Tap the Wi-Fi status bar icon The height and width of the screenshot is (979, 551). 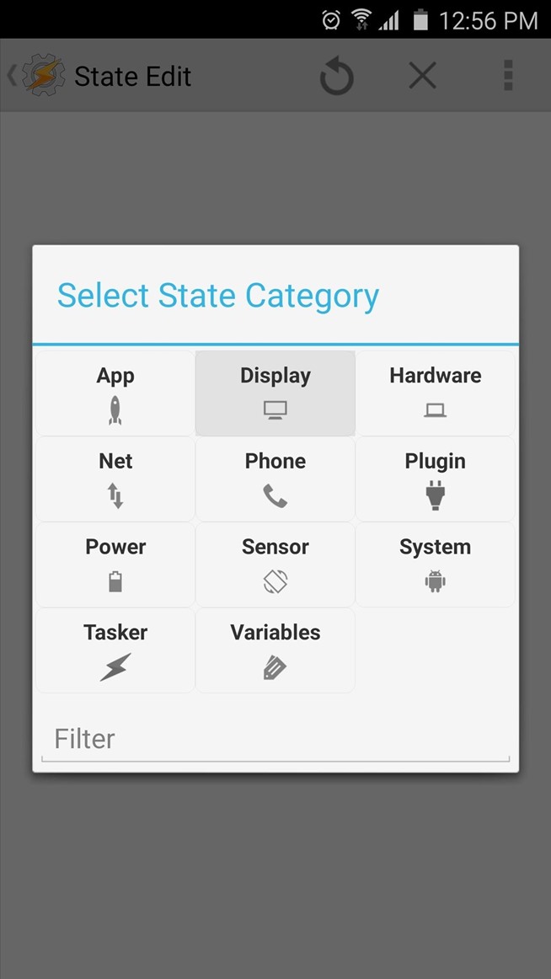click(361, 20)
